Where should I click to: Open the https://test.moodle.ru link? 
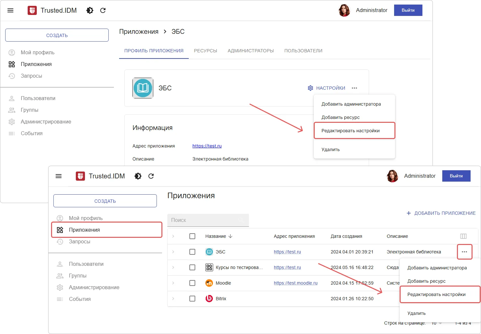click(x=295, y=283)
